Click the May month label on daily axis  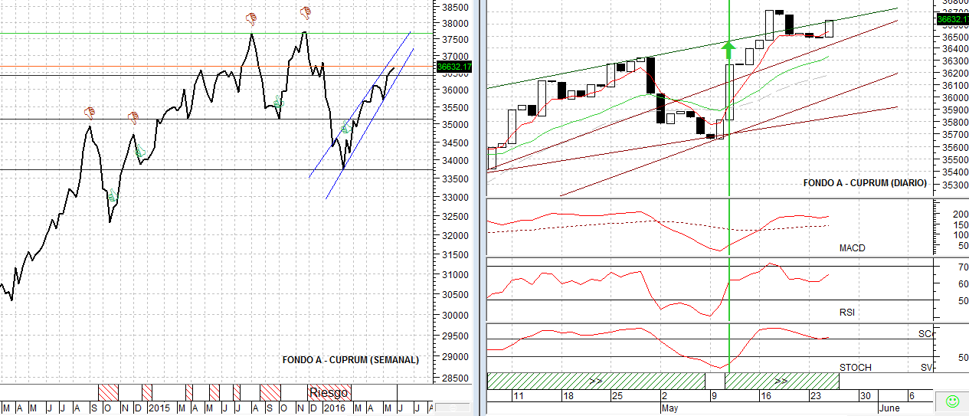[669, 408]
